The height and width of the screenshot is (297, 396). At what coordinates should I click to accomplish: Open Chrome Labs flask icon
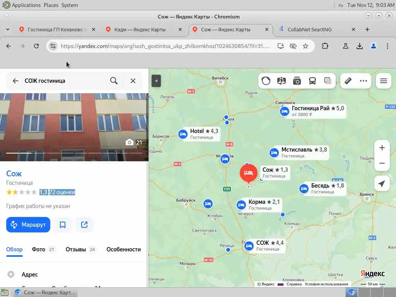tap(345, 46)
